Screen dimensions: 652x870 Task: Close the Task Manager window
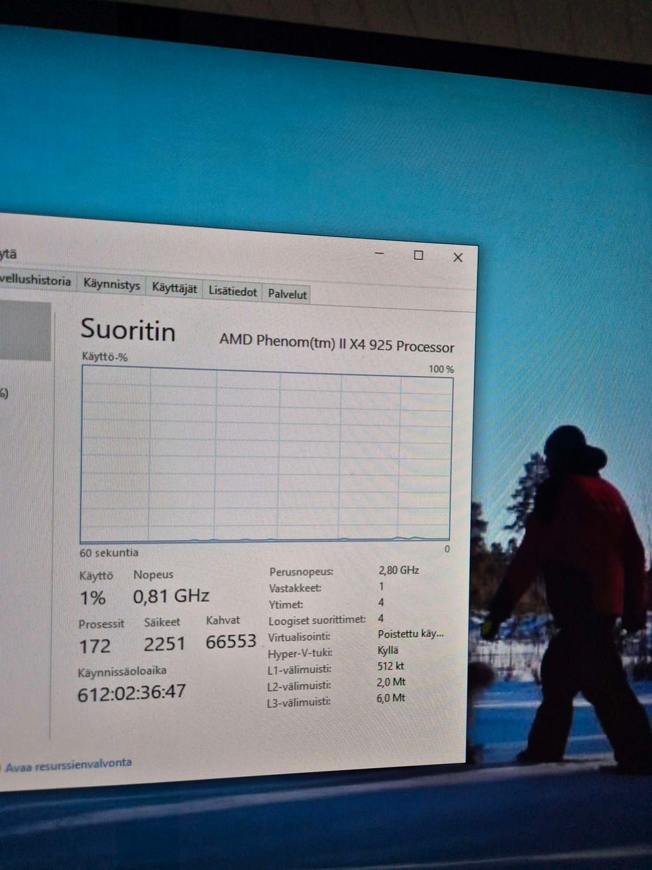(458, 258)
